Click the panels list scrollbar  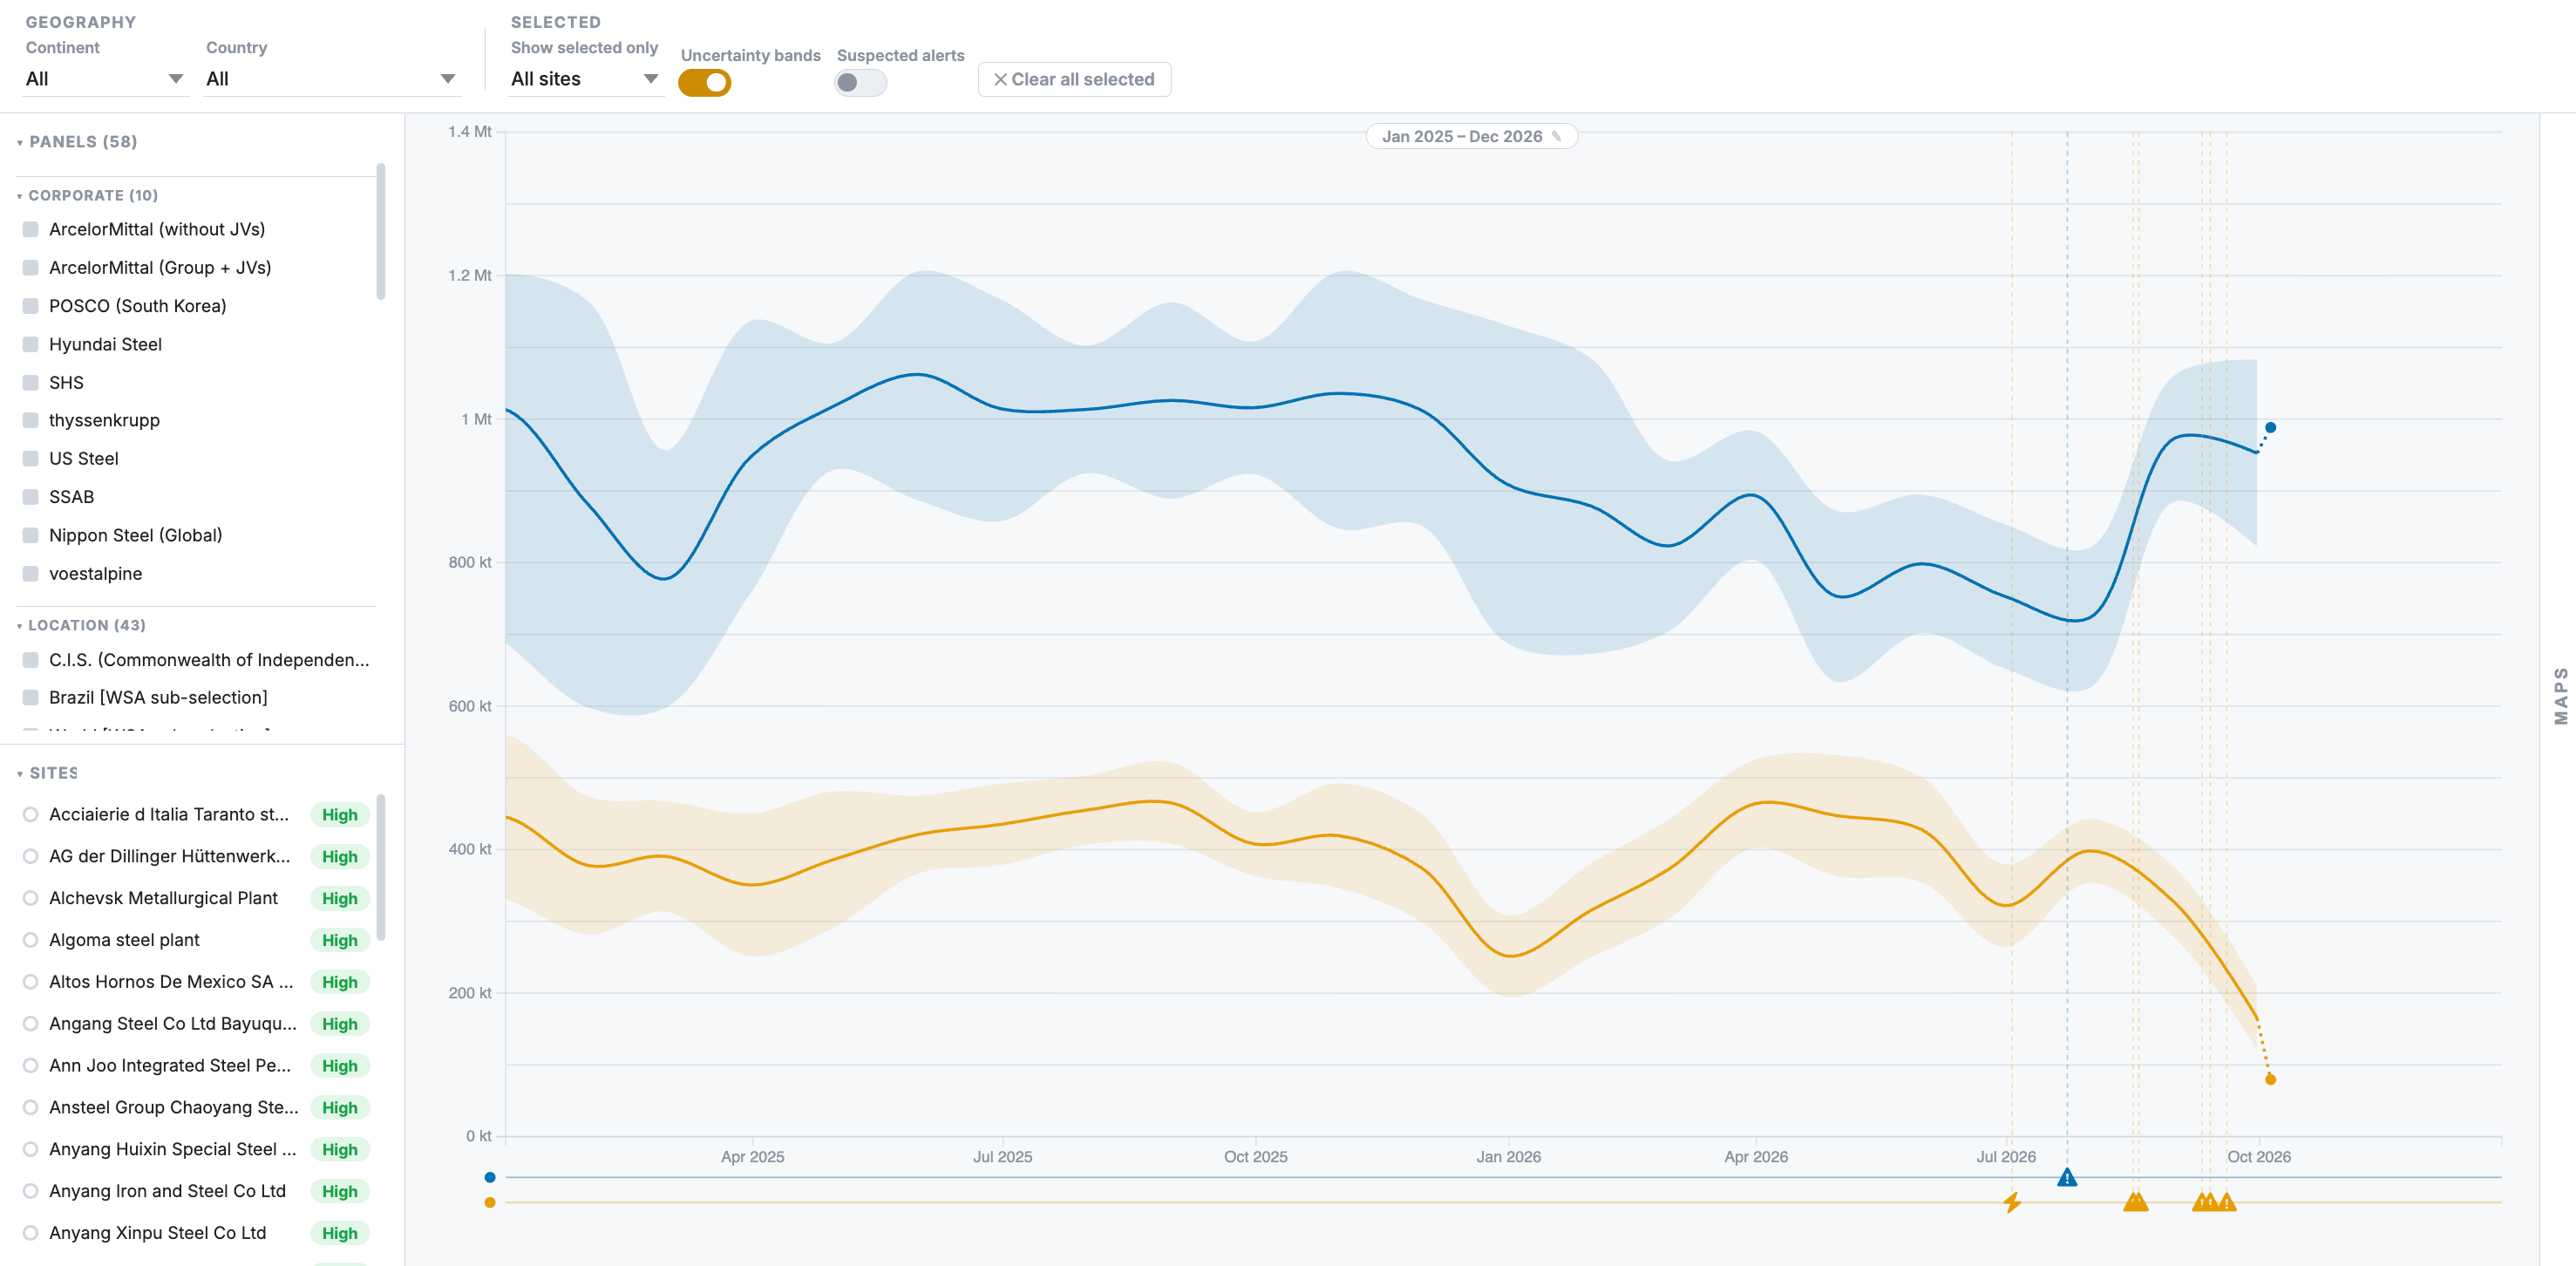click(x=381, y=231)
